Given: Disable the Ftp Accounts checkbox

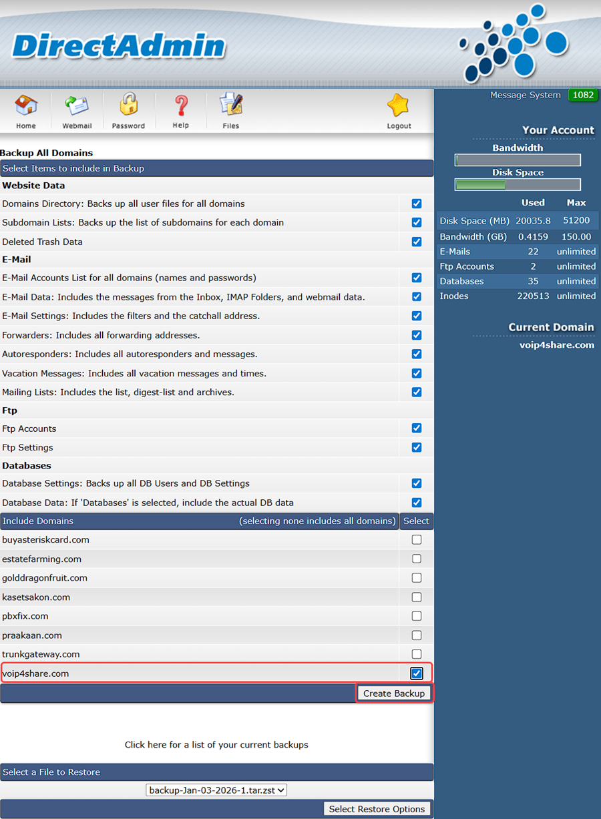Looking at the screenshot, I should 417,429.
